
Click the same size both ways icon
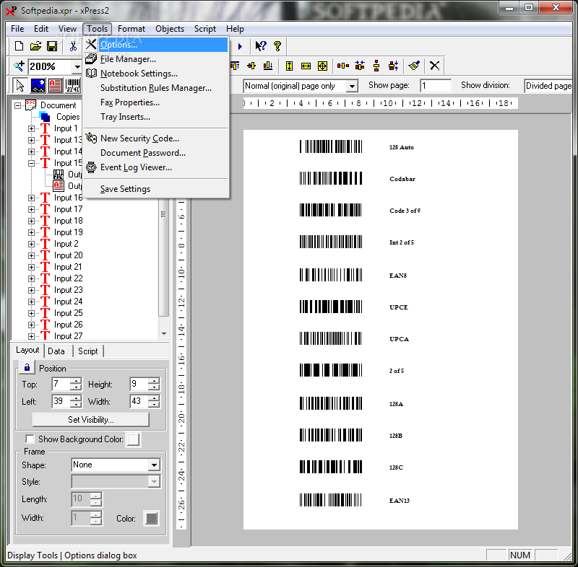point(322,66)
